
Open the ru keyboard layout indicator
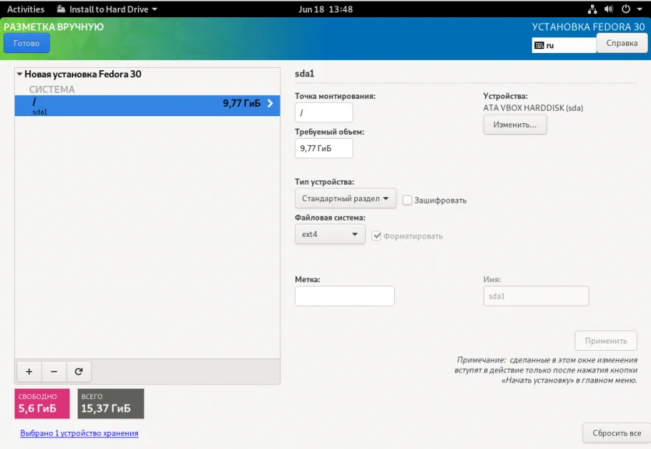click(x=564, y=45)
